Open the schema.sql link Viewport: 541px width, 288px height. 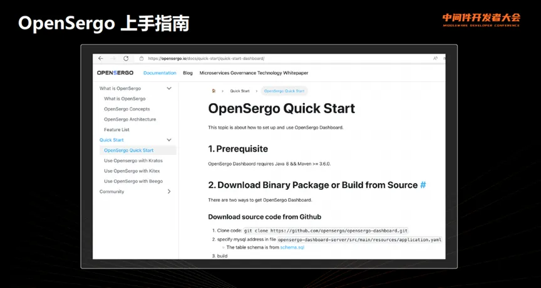pos(292,247)
